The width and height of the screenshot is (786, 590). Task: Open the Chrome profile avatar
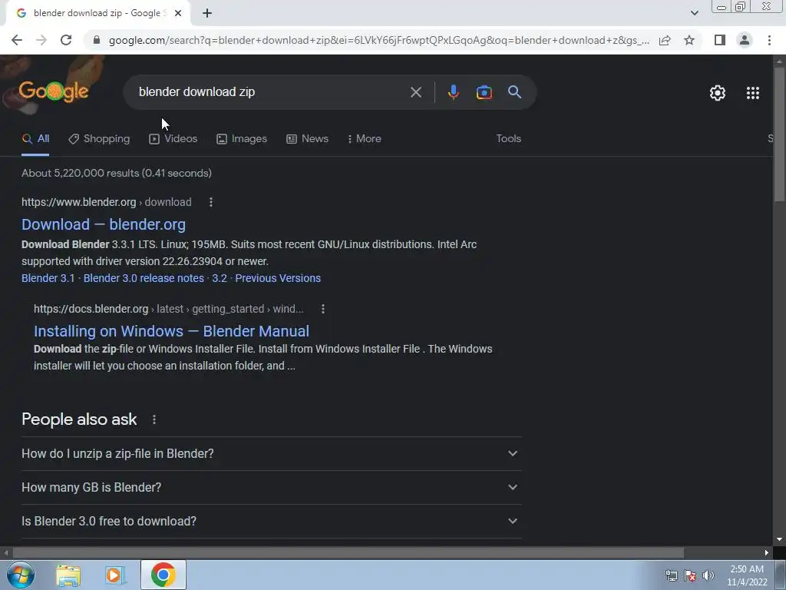745,40
